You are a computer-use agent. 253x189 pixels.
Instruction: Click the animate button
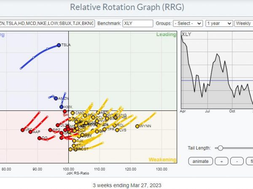click(201, 161)
